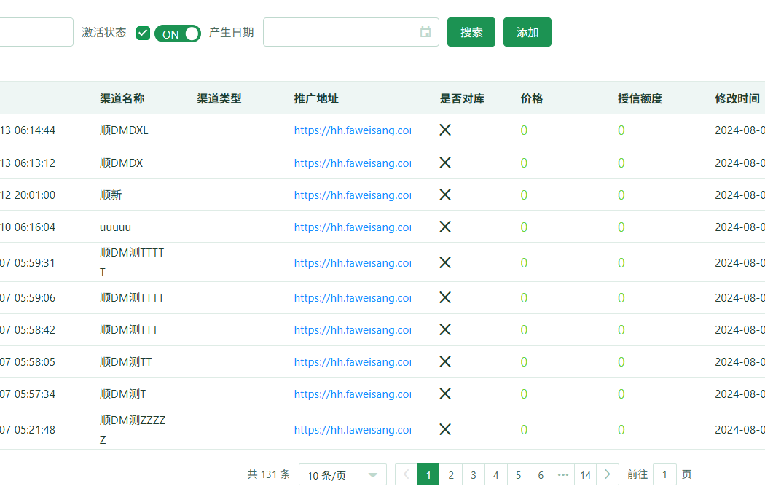Click channel name 顺DMDX
This screenshot has width=765, height=497.
[122, 163]
